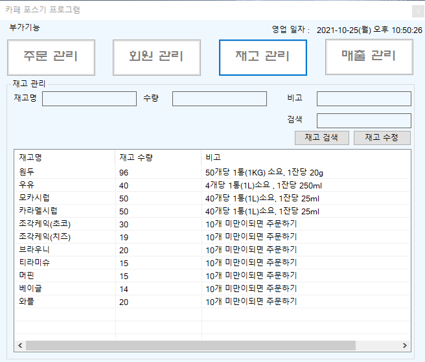425x362 pixels.
Task: Click the 원두 note about 1잔당 20g
Action: point(264,172)
